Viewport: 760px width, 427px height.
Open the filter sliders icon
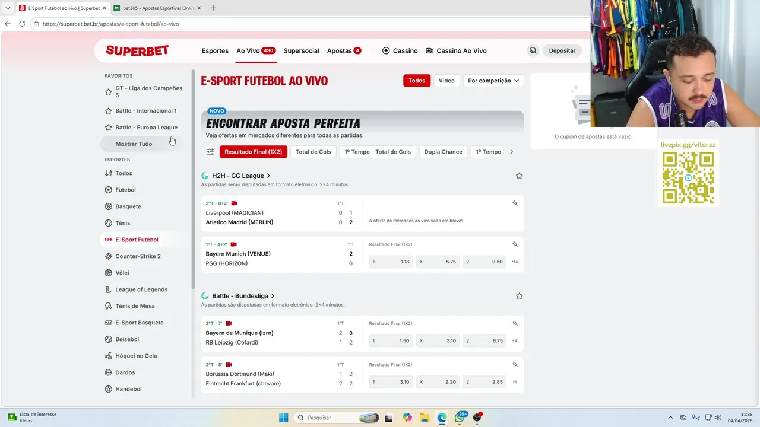(x=210, y=152)
